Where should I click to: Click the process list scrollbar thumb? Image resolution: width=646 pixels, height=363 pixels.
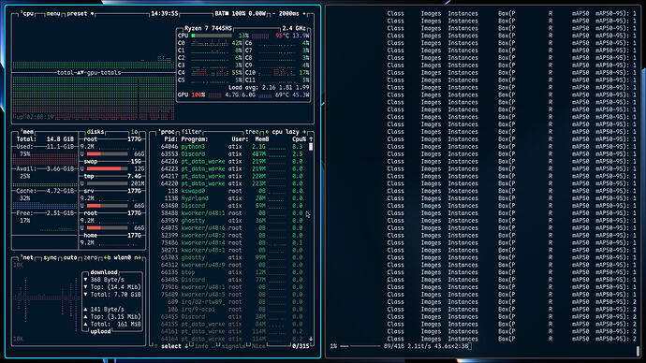tap(311, 147)
